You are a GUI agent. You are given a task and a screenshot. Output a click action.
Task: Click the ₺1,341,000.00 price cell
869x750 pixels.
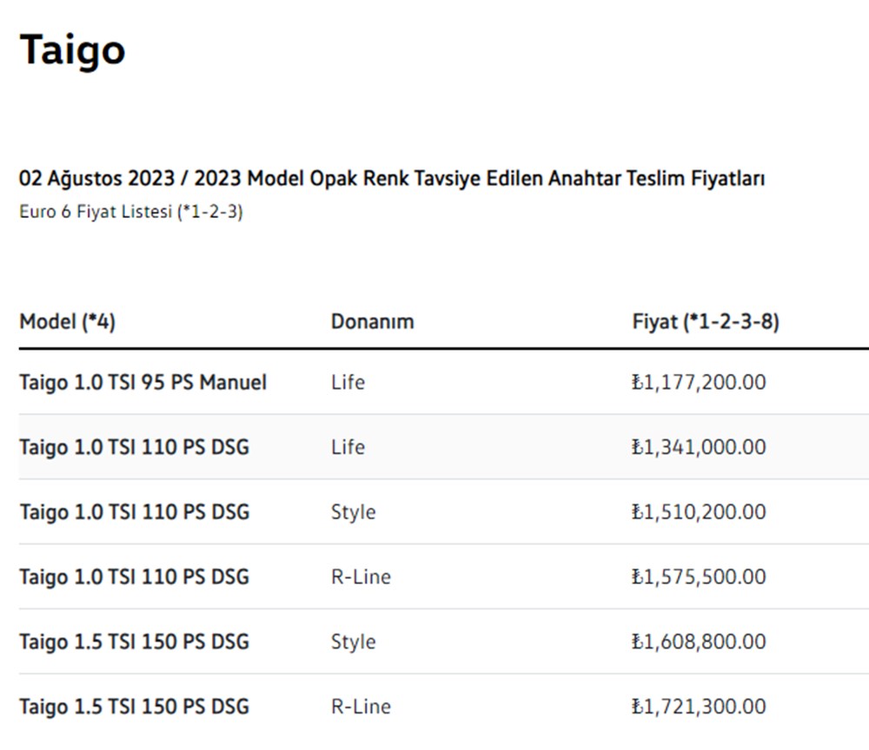tap(699, 447)
